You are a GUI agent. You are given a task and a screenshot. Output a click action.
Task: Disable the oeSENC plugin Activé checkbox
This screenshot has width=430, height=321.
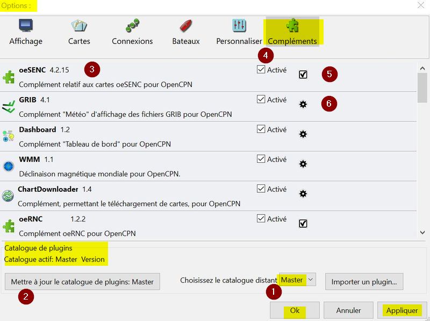[261, 70]
